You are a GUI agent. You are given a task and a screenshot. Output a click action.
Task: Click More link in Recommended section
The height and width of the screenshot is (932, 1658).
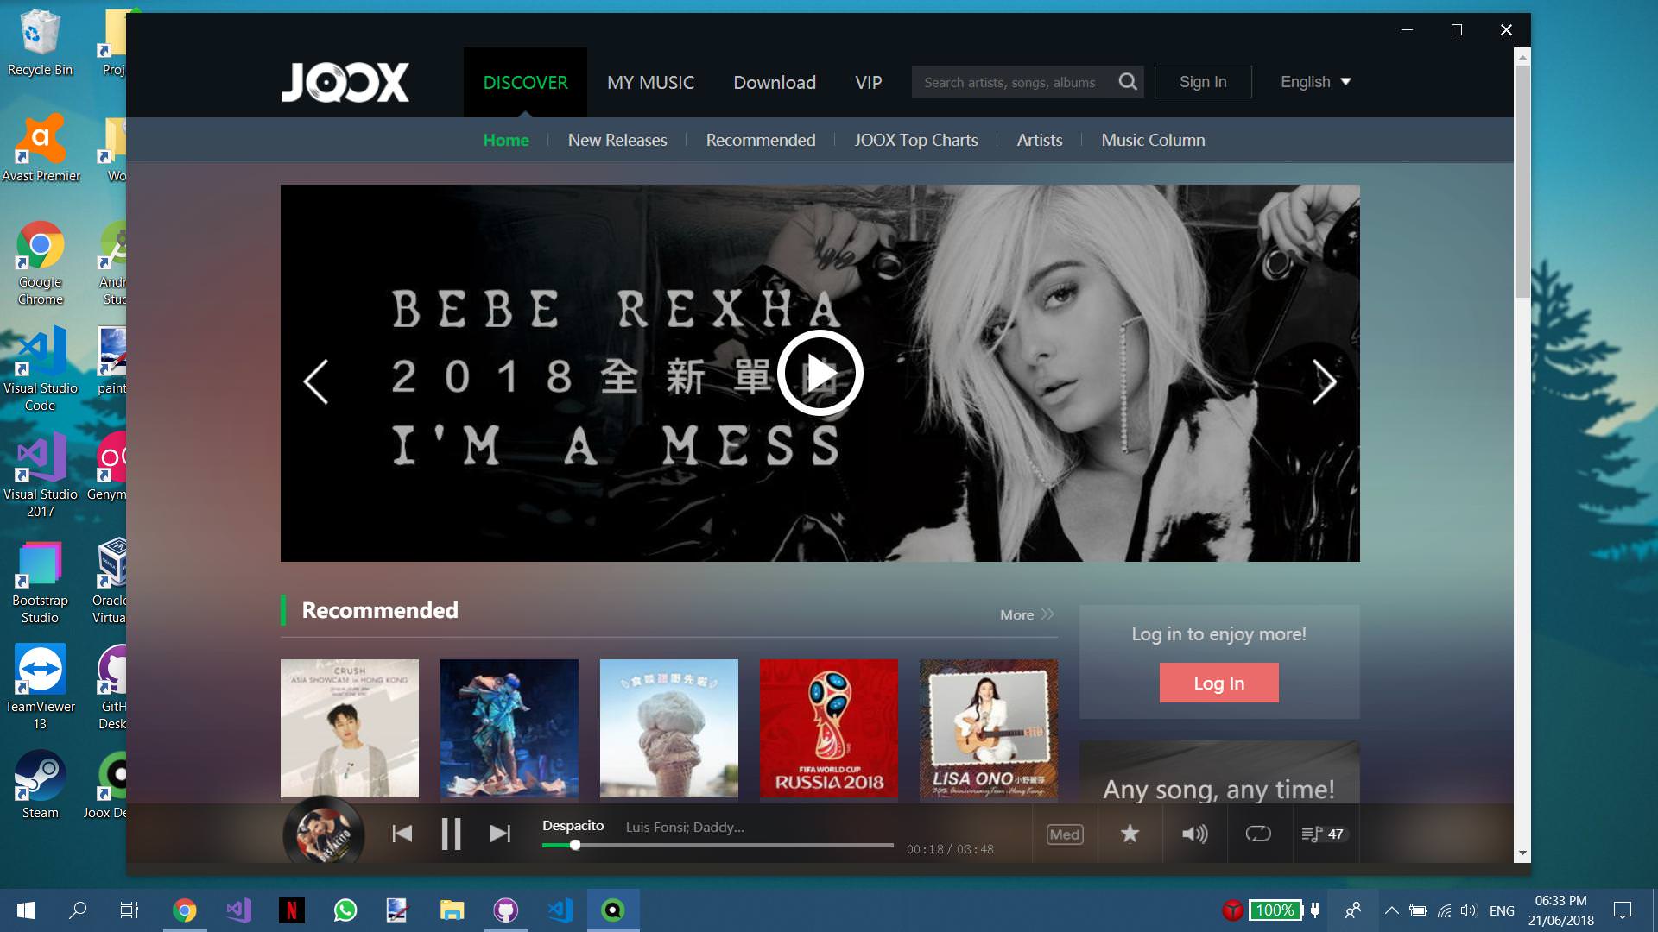point(1027,614)
